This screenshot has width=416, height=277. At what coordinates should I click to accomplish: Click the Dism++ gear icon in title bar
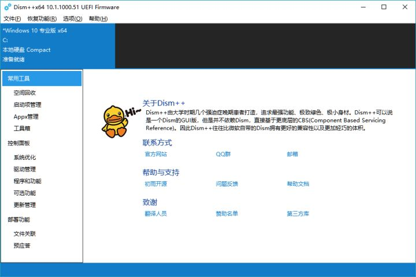pyautogui.click(x=8, y=7)
